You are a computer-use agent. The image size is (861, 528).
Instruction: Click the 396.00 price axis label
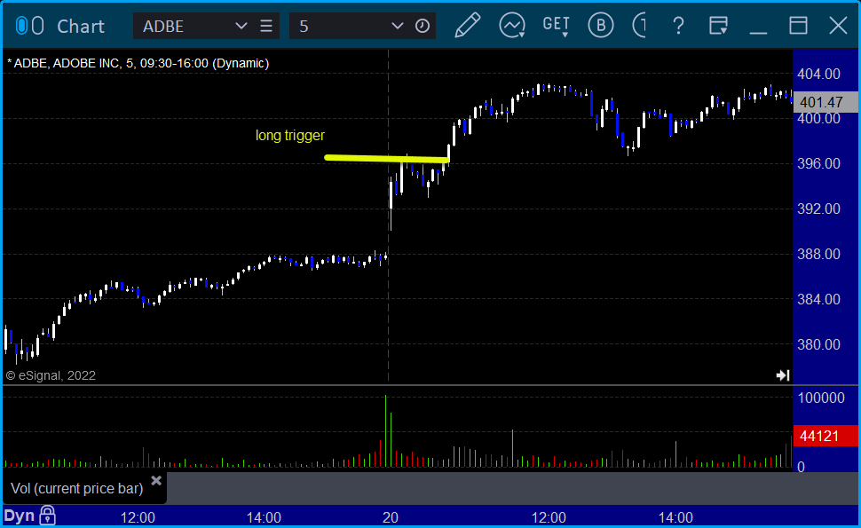click(x=818, y=163)
